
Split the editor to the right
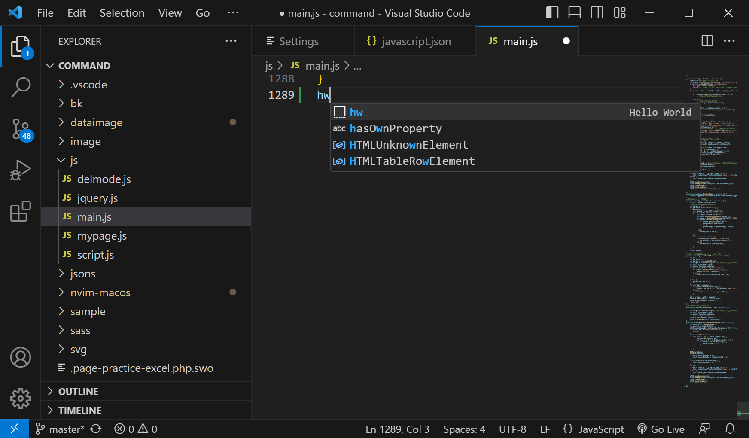(707, 41)
